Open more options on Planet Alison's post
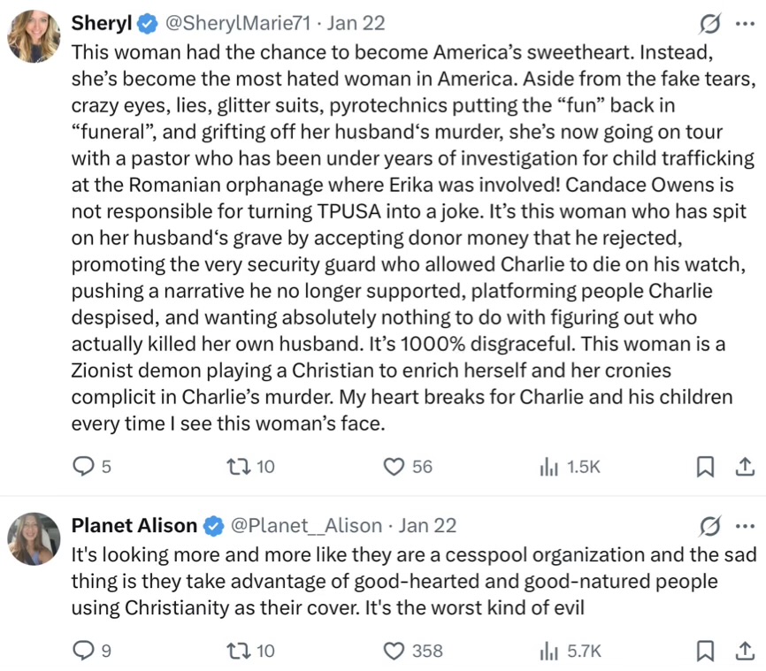Viewport: 766px width, 671px height. (745, 526)
